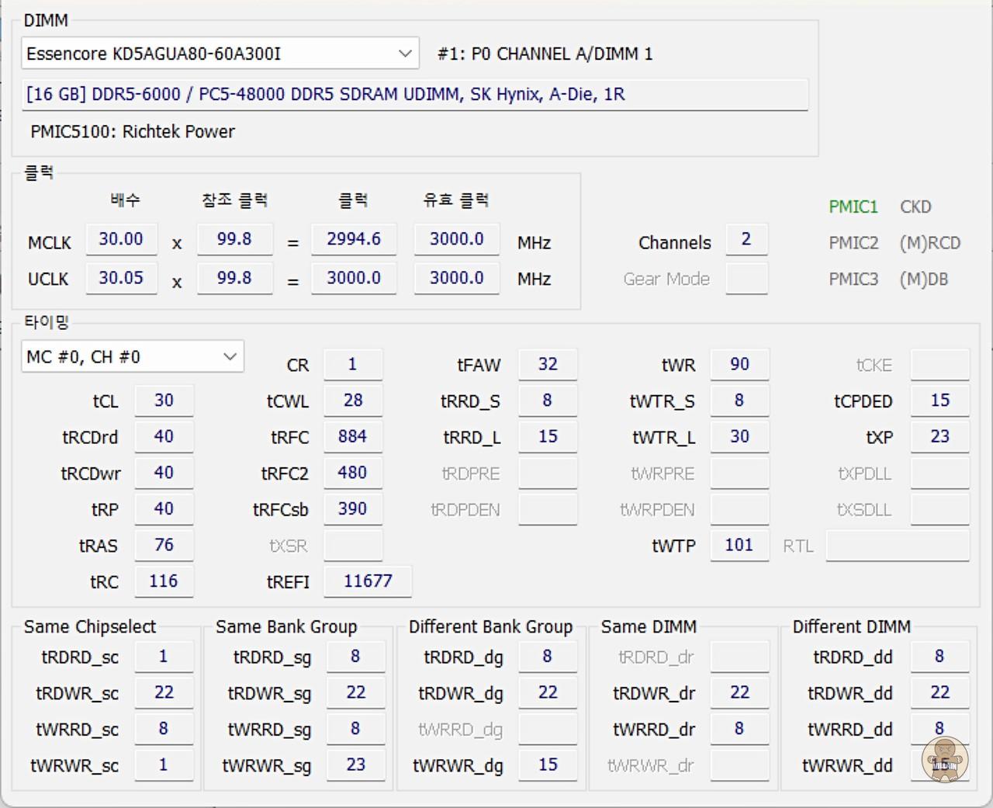
Task: Click the tCPDED value field
Action: point(939,401)
